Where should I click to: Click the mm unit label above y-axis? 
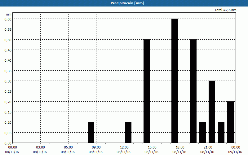pyautogui.click(x=9, y=14)
